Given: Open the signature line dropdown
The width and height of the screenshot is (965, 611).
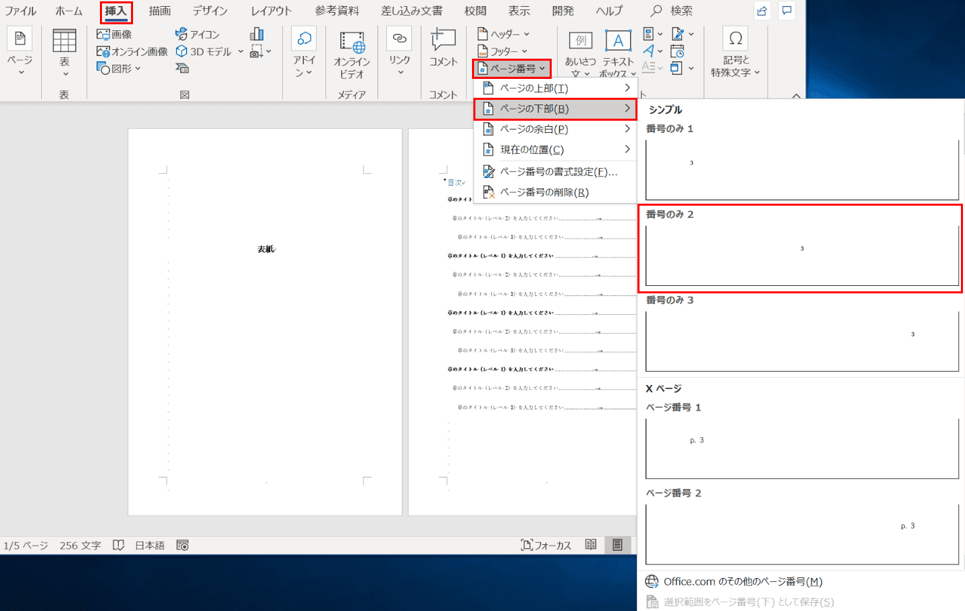Looking at the screenshot, I should (682, 34).
